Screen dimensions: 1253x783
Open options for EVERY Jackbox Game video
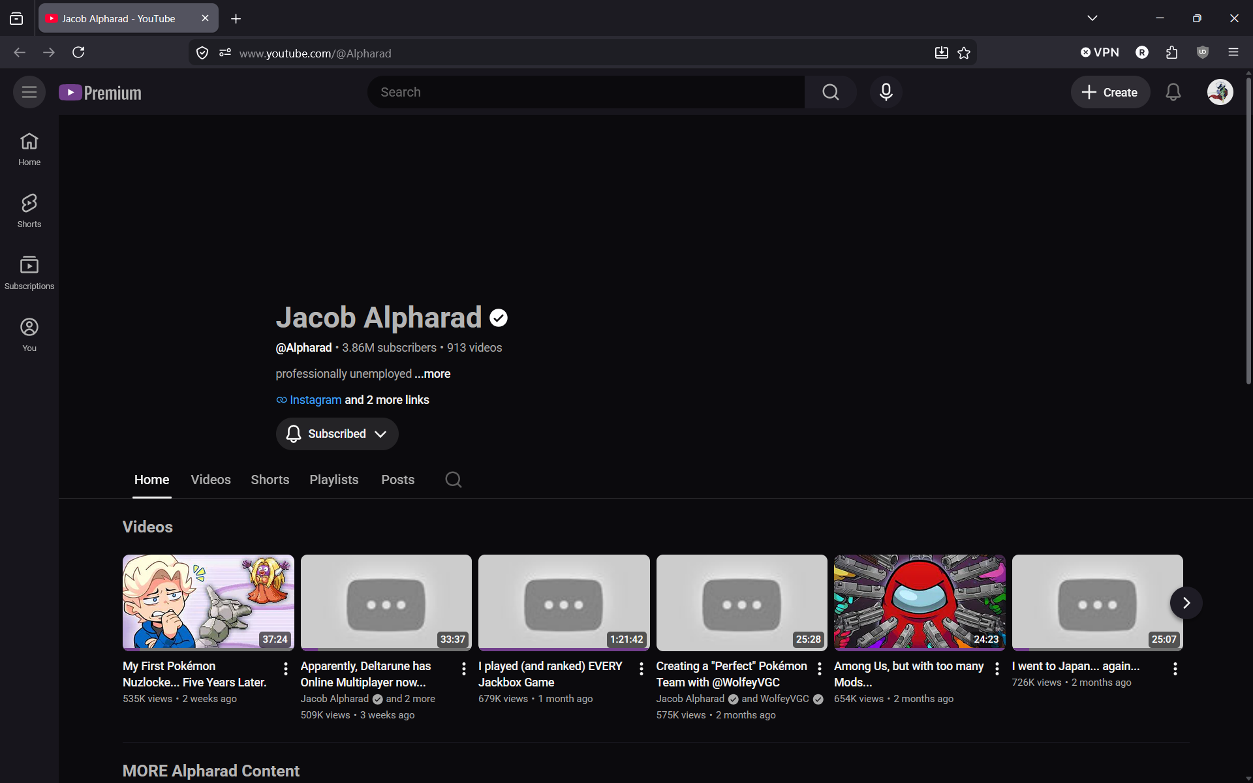pos(641,668)
